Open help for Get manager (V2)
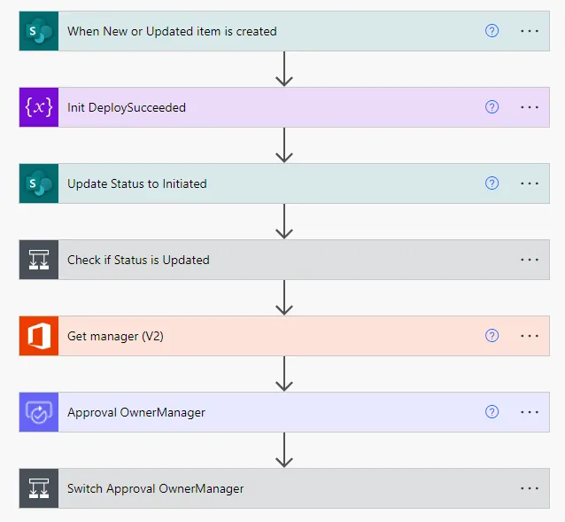 491,336
